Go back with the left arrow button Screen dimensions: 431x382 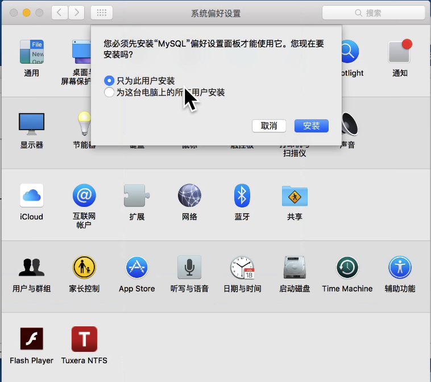pyautogui.click(x=60, y=13)
